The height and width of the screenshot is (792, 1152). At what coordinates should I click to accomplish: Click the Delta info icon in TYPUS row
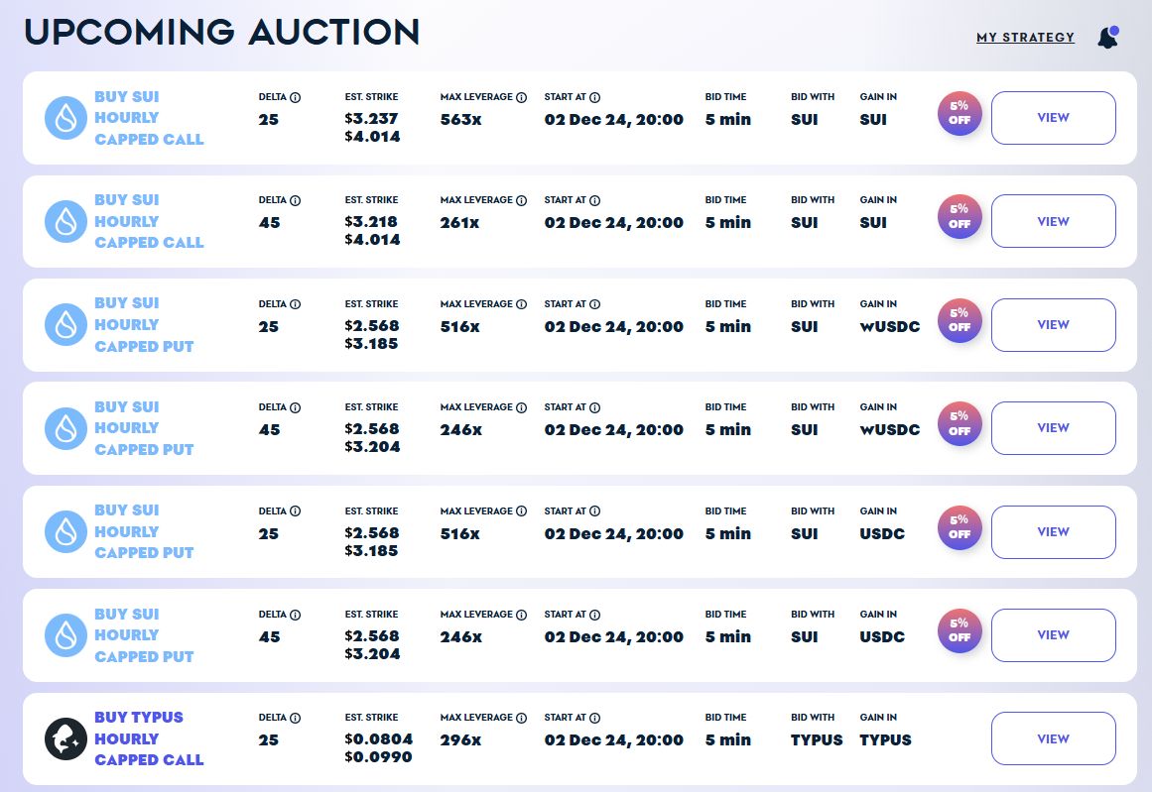click(296, 718)
